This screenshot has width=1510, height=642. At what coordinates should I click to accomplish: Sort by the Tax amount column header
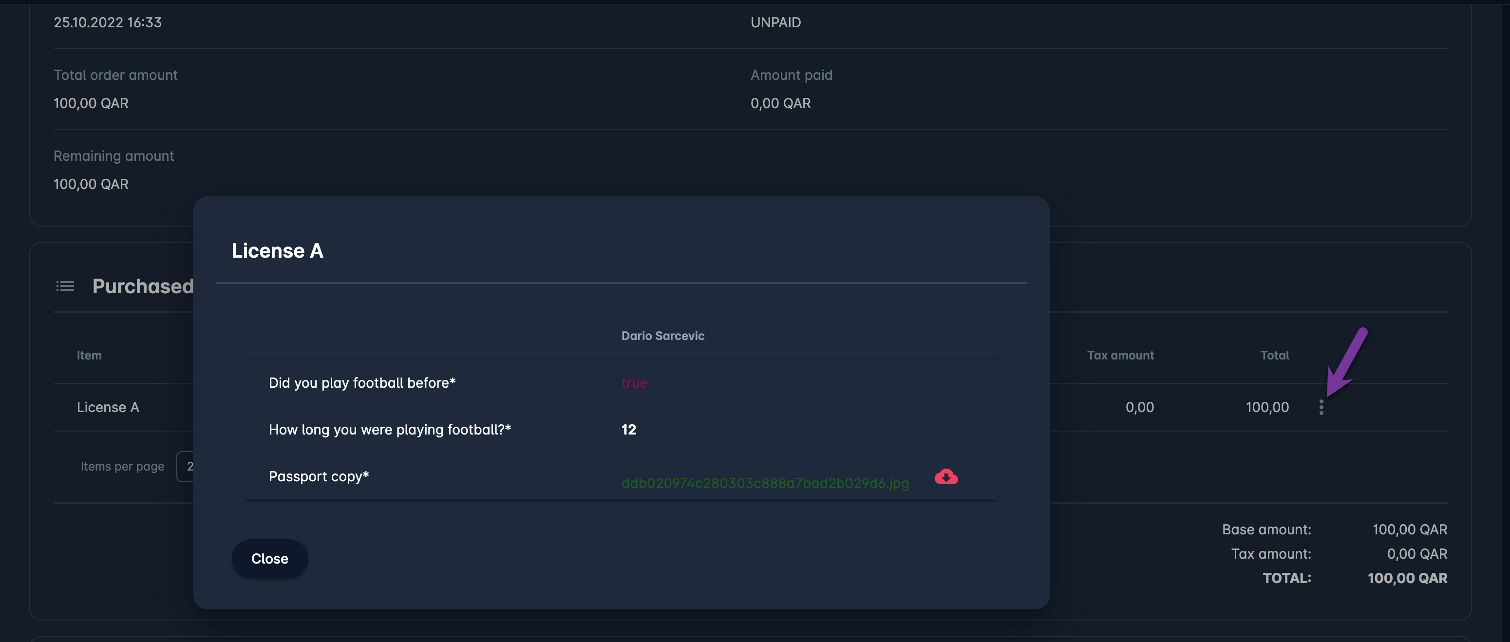point(1120,355)
